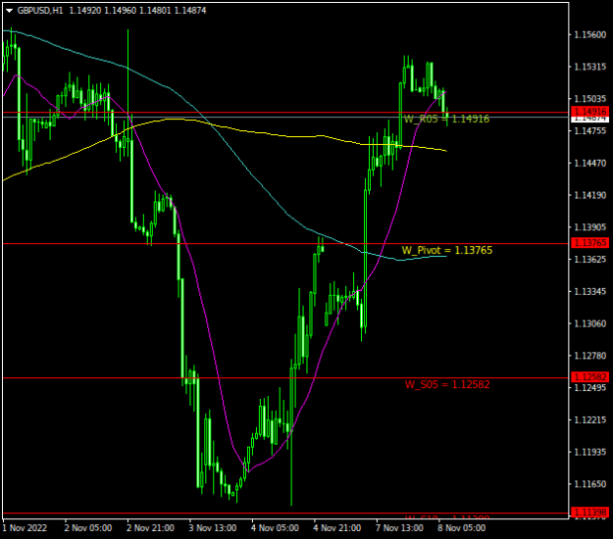613x539 pixels.
Task: Select the red 1.11398 price tag
Action: pos(589,512)
